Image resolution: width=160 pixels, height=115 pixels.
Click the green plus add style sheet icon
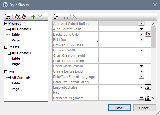pos(33,17)
